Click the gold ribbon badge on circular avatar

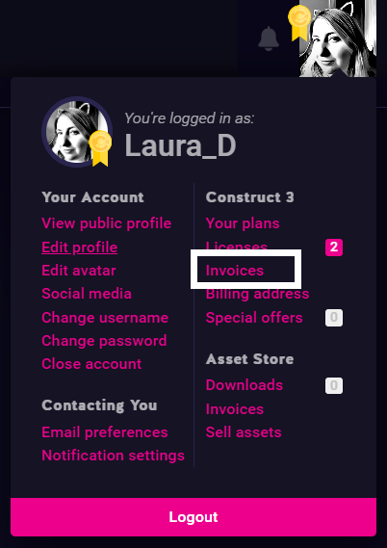pyautogui.click(x=100, y=148)
